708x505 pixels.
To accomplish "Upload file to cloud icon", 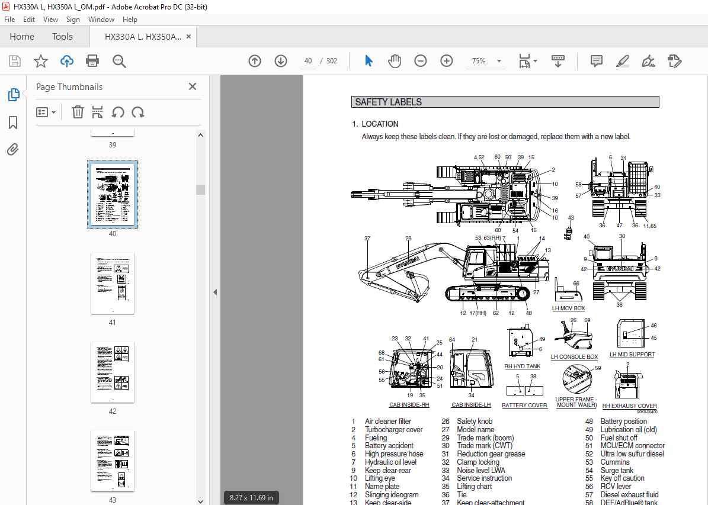I will [67, 61].
